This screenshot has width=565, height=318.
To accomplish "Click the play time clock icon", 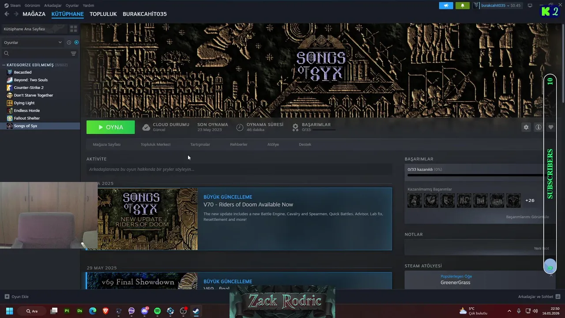I will (240, 127).
